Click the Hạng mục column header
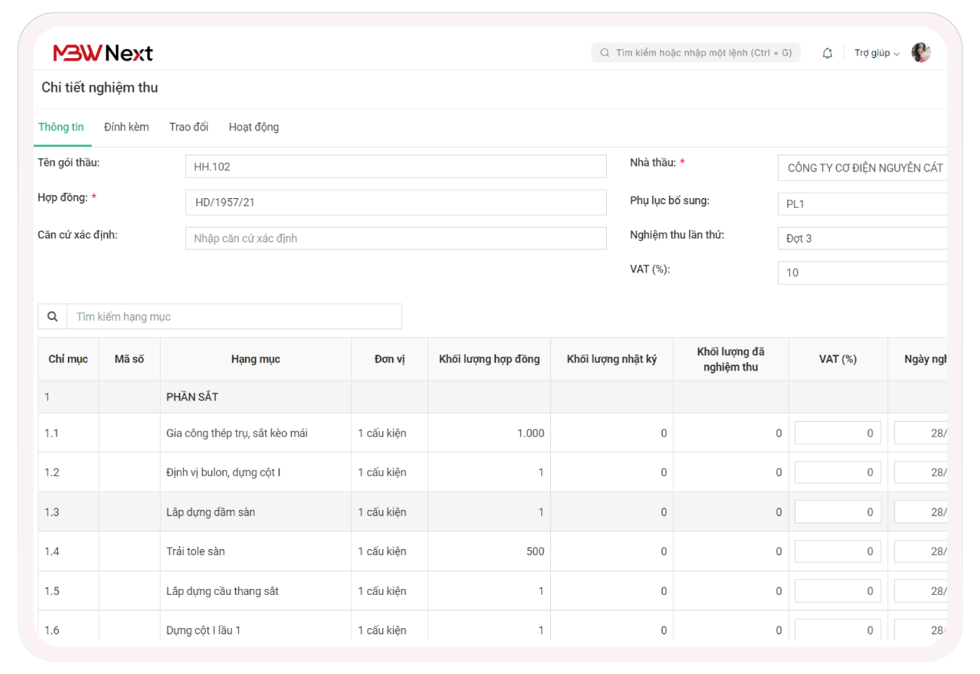980x674 pixels. (x=256, y=359)
